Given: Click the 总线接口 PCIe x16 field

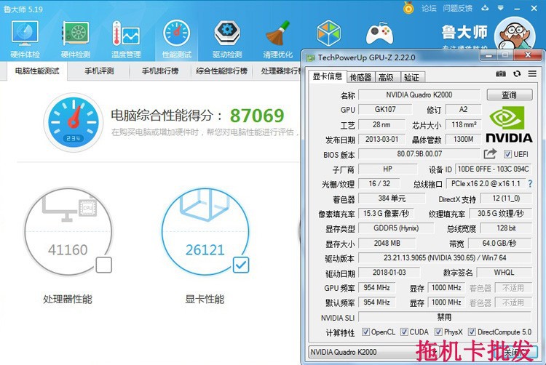Looking at the screenshot, I should click(x=486, y=183).
